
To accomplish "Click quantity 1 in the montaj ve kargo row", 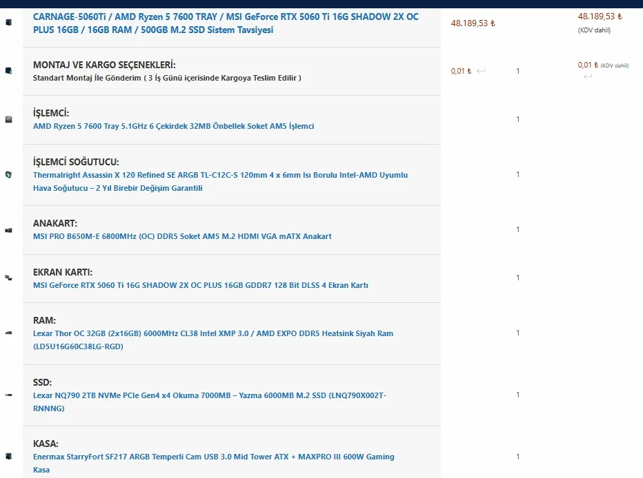I will 518,71.
